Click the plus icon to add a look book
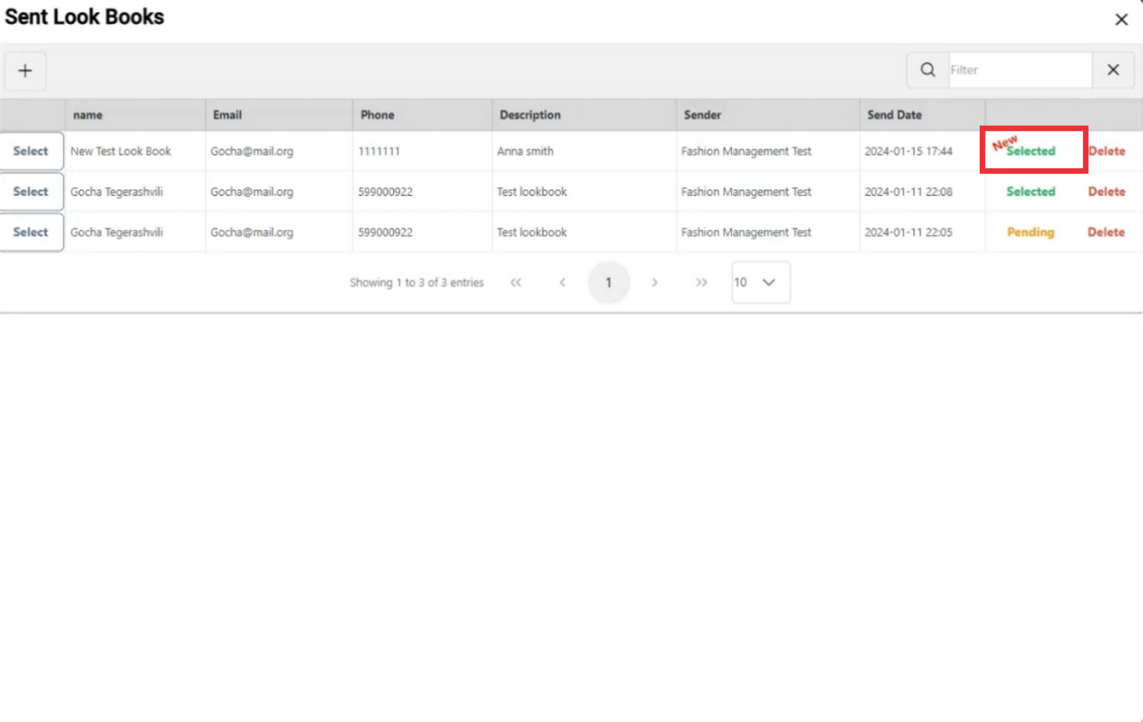This screenshot has width=1143, height=722. [25, 71]
